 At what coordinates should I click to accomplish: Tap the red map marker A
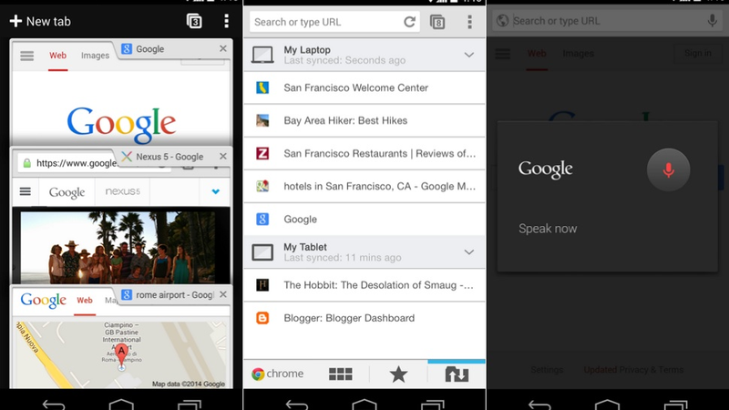tap(121, 354)
